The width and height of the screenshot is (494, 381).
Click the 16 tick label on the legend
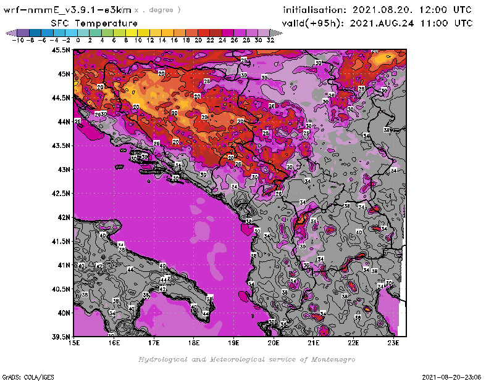(x=174, y=40)
